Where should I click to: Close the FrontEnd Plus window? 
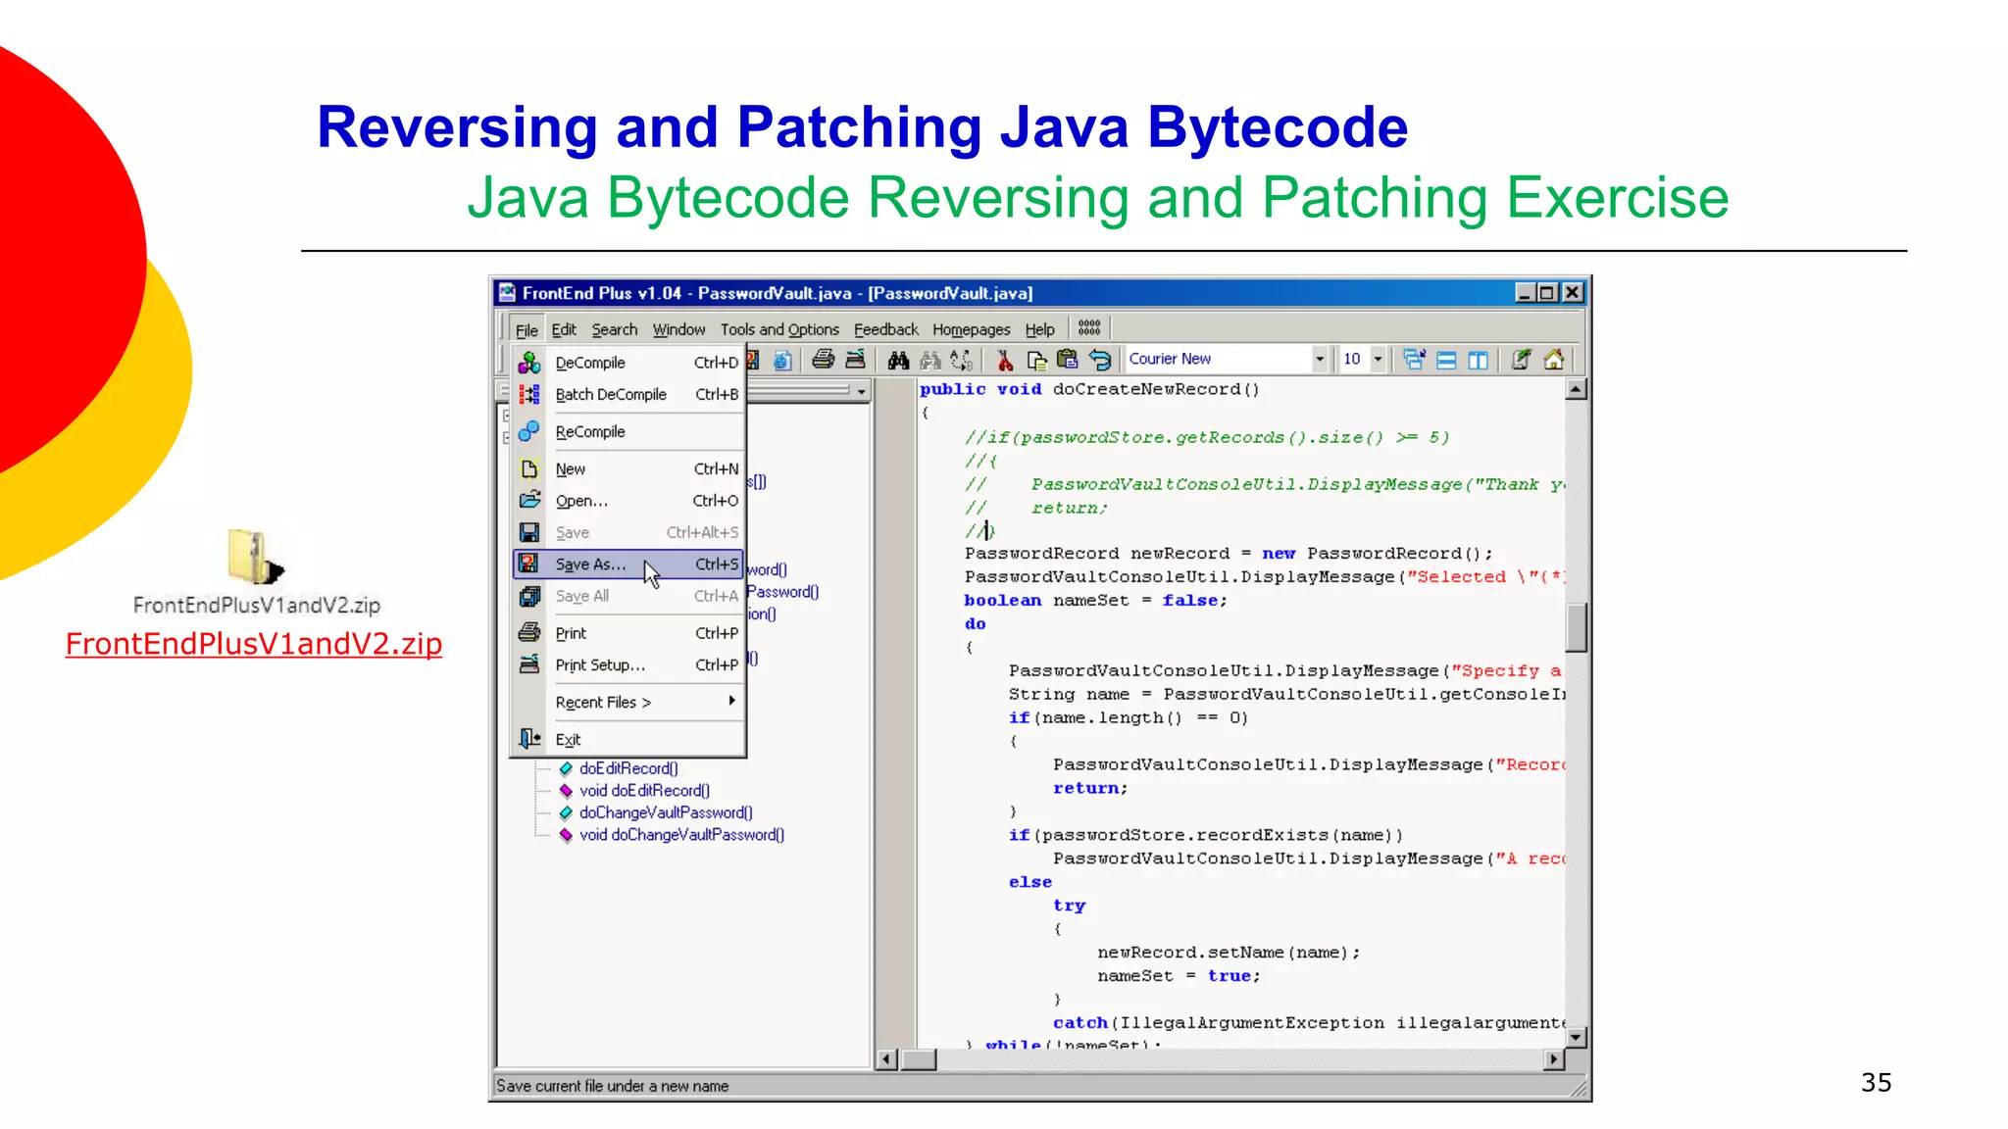[x=1573, y=293]
